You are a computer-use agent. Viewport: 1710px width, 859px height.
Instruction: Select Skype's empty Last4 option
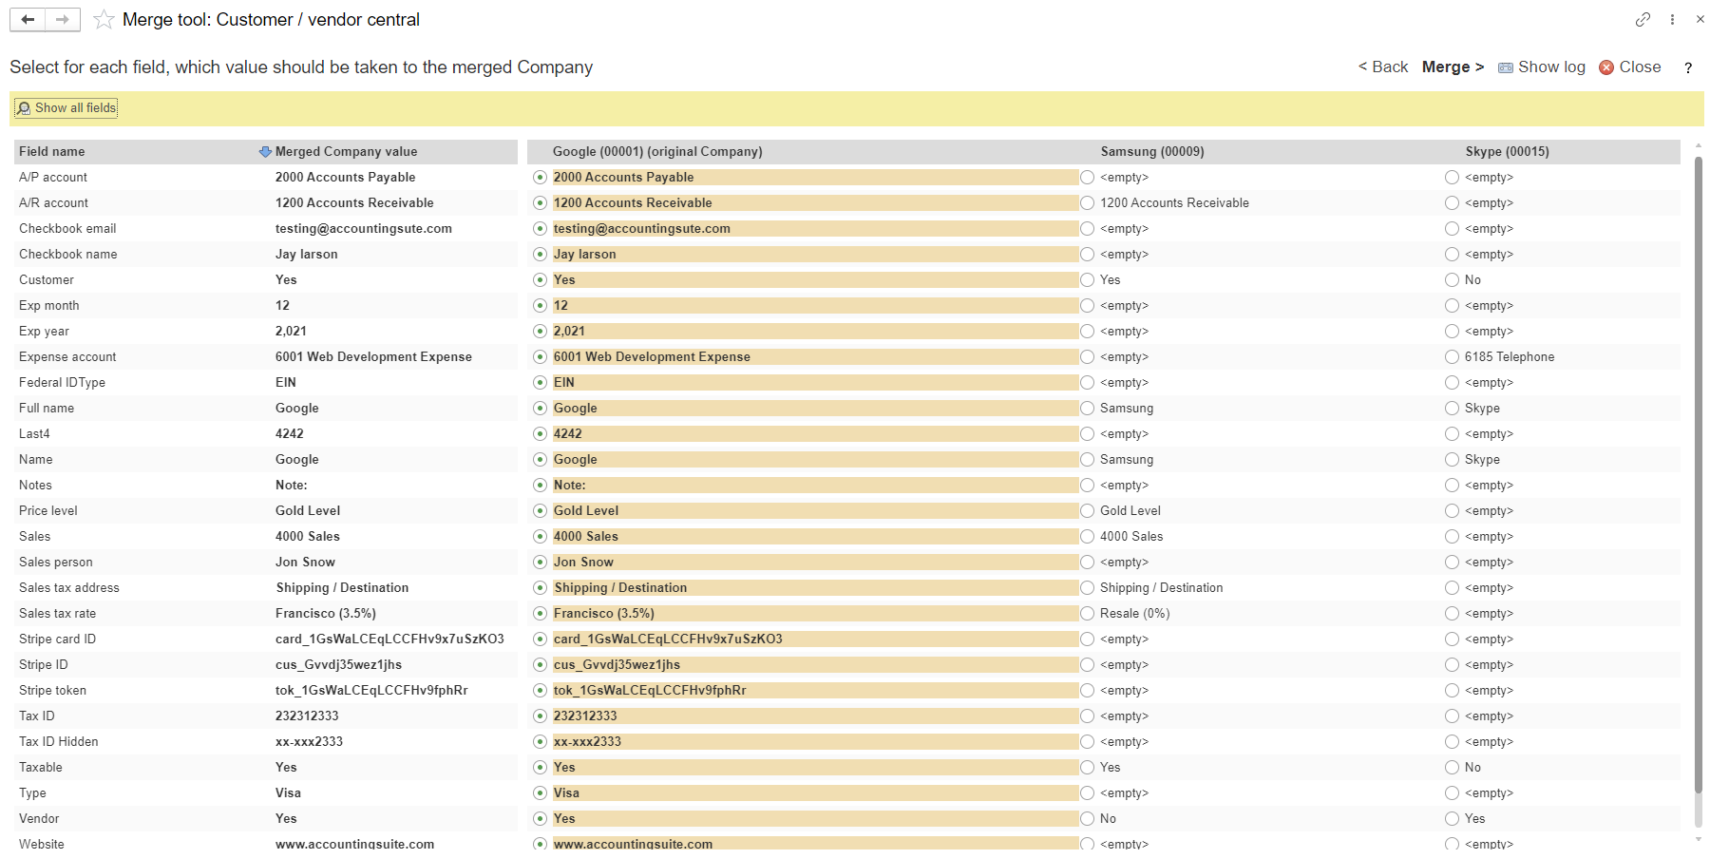tap(1452, 434)
